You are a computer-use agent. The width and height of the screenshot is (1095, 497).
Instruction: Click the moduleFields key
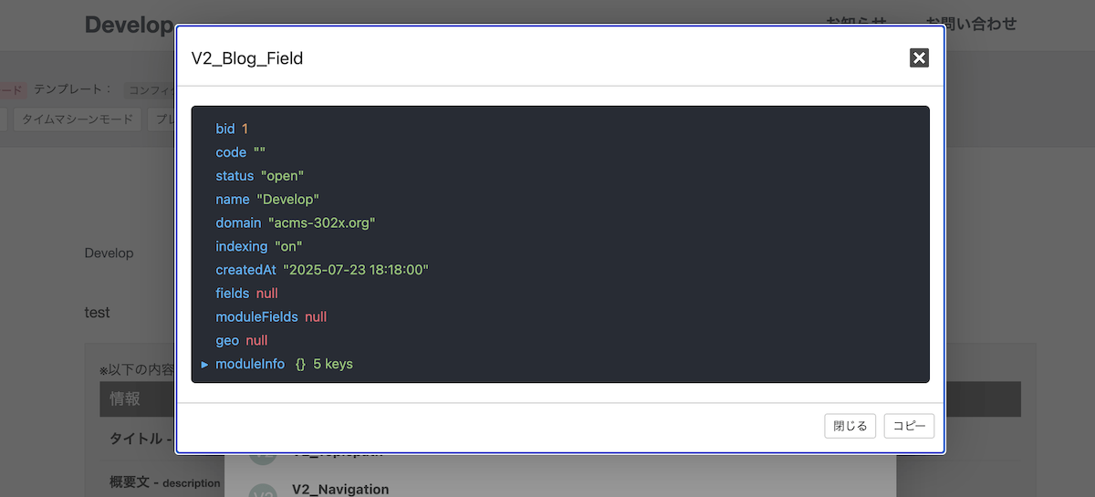coord(256,317)
